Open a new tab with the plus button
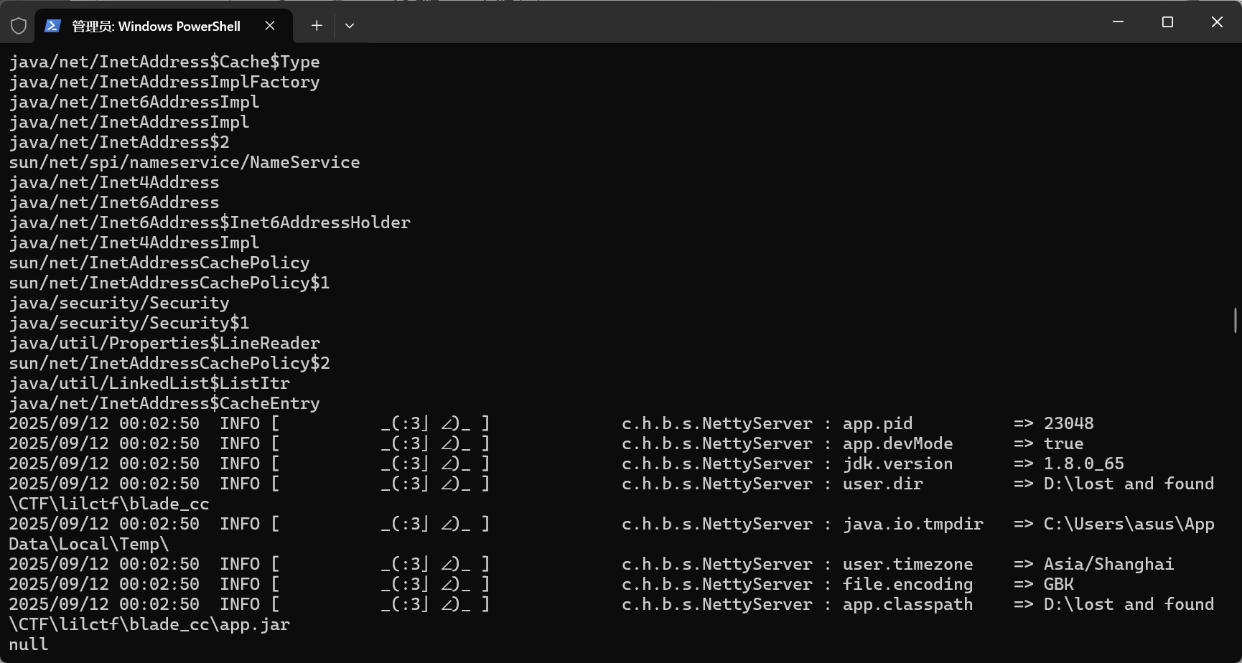Screen dimensions: 1242x663 point(317,26)
